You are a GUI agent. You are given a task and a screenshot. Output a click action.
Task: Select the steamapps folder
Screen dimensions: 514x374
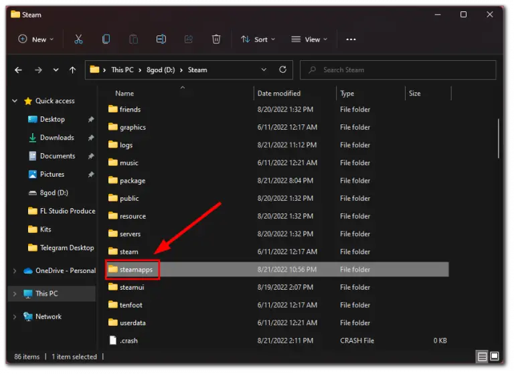[131, 270]
